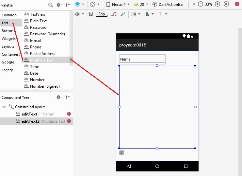Click the Name text field in preview
The image size is (242, 176).
pyautogui.click(x=142, y=59)
